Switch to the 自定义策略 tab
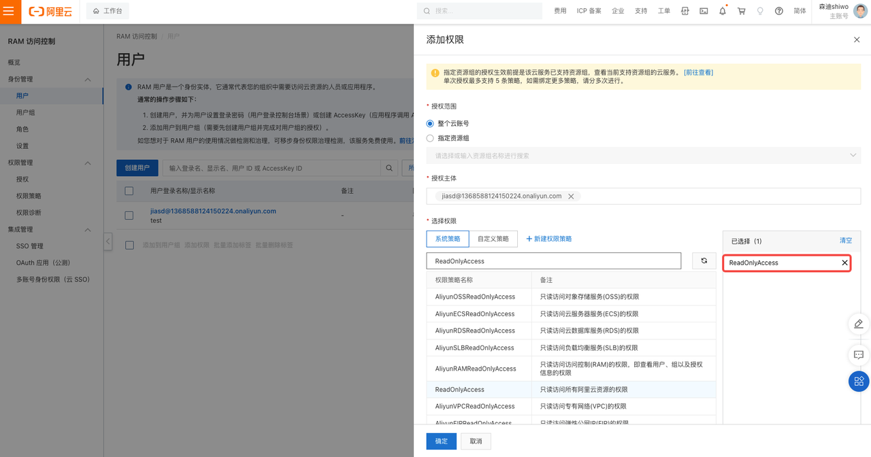 (x=493, y=239)
